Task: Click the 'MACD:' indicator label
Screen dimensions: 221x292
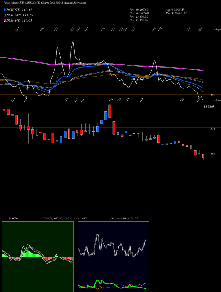Action: point(13,218)
